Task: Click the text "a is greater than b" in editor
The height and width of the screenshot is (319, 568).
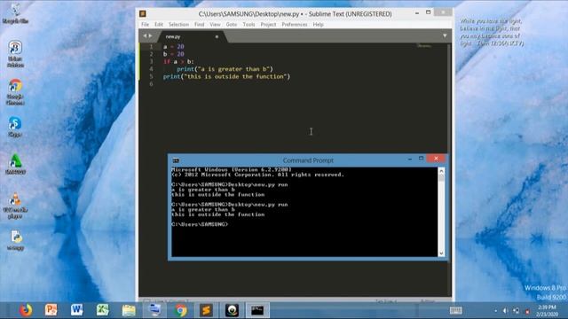Action: click(x=233, y=69)
